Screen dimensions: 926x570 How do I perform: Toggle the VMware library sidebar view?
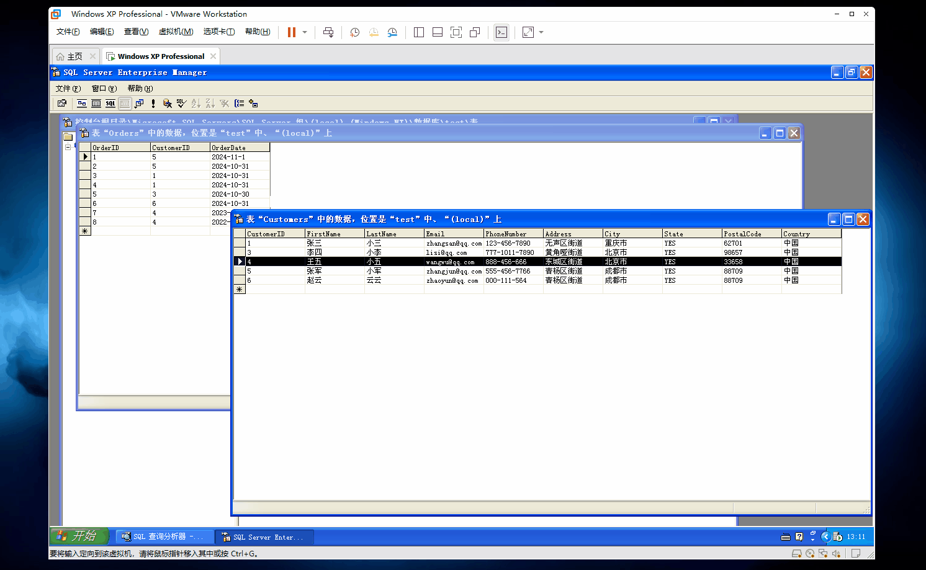(419, 32)
